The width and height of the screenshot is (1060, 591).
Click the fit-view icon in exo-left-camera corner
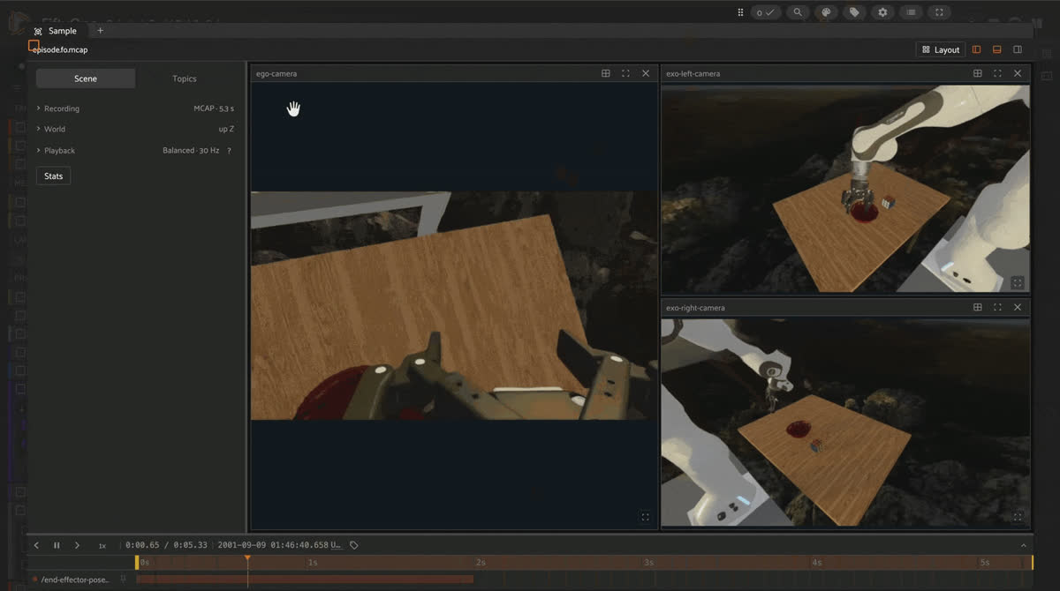click(1018, 283)
